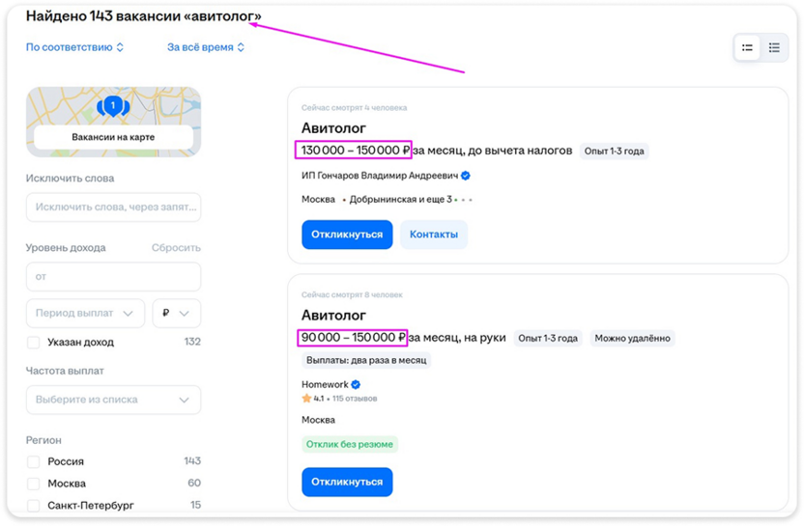The image size is (804, 526).
Task: Click the map pin cluster icon
Action: click(x=113, y=105)
